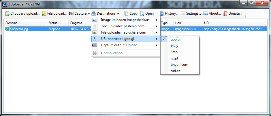Click the green check icon beside Softpedia.jpg
The image size is (271, 116).
coord(7,29)
